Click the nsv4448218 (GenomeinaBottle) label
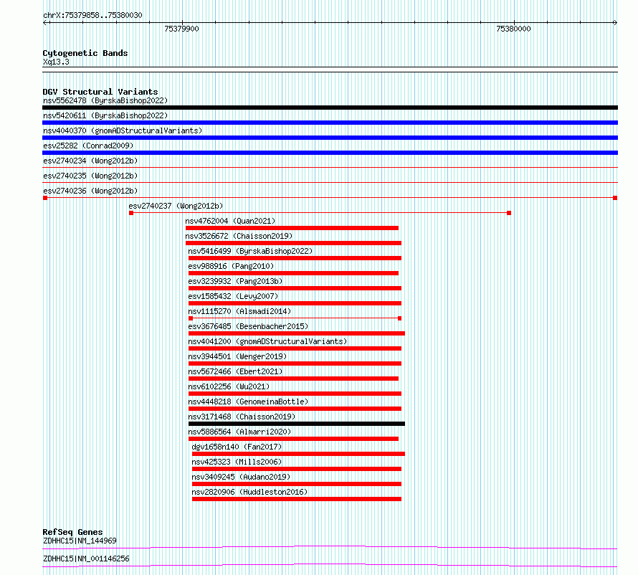Viewport: 638px width, 575px height. click(x=248, y=401)
